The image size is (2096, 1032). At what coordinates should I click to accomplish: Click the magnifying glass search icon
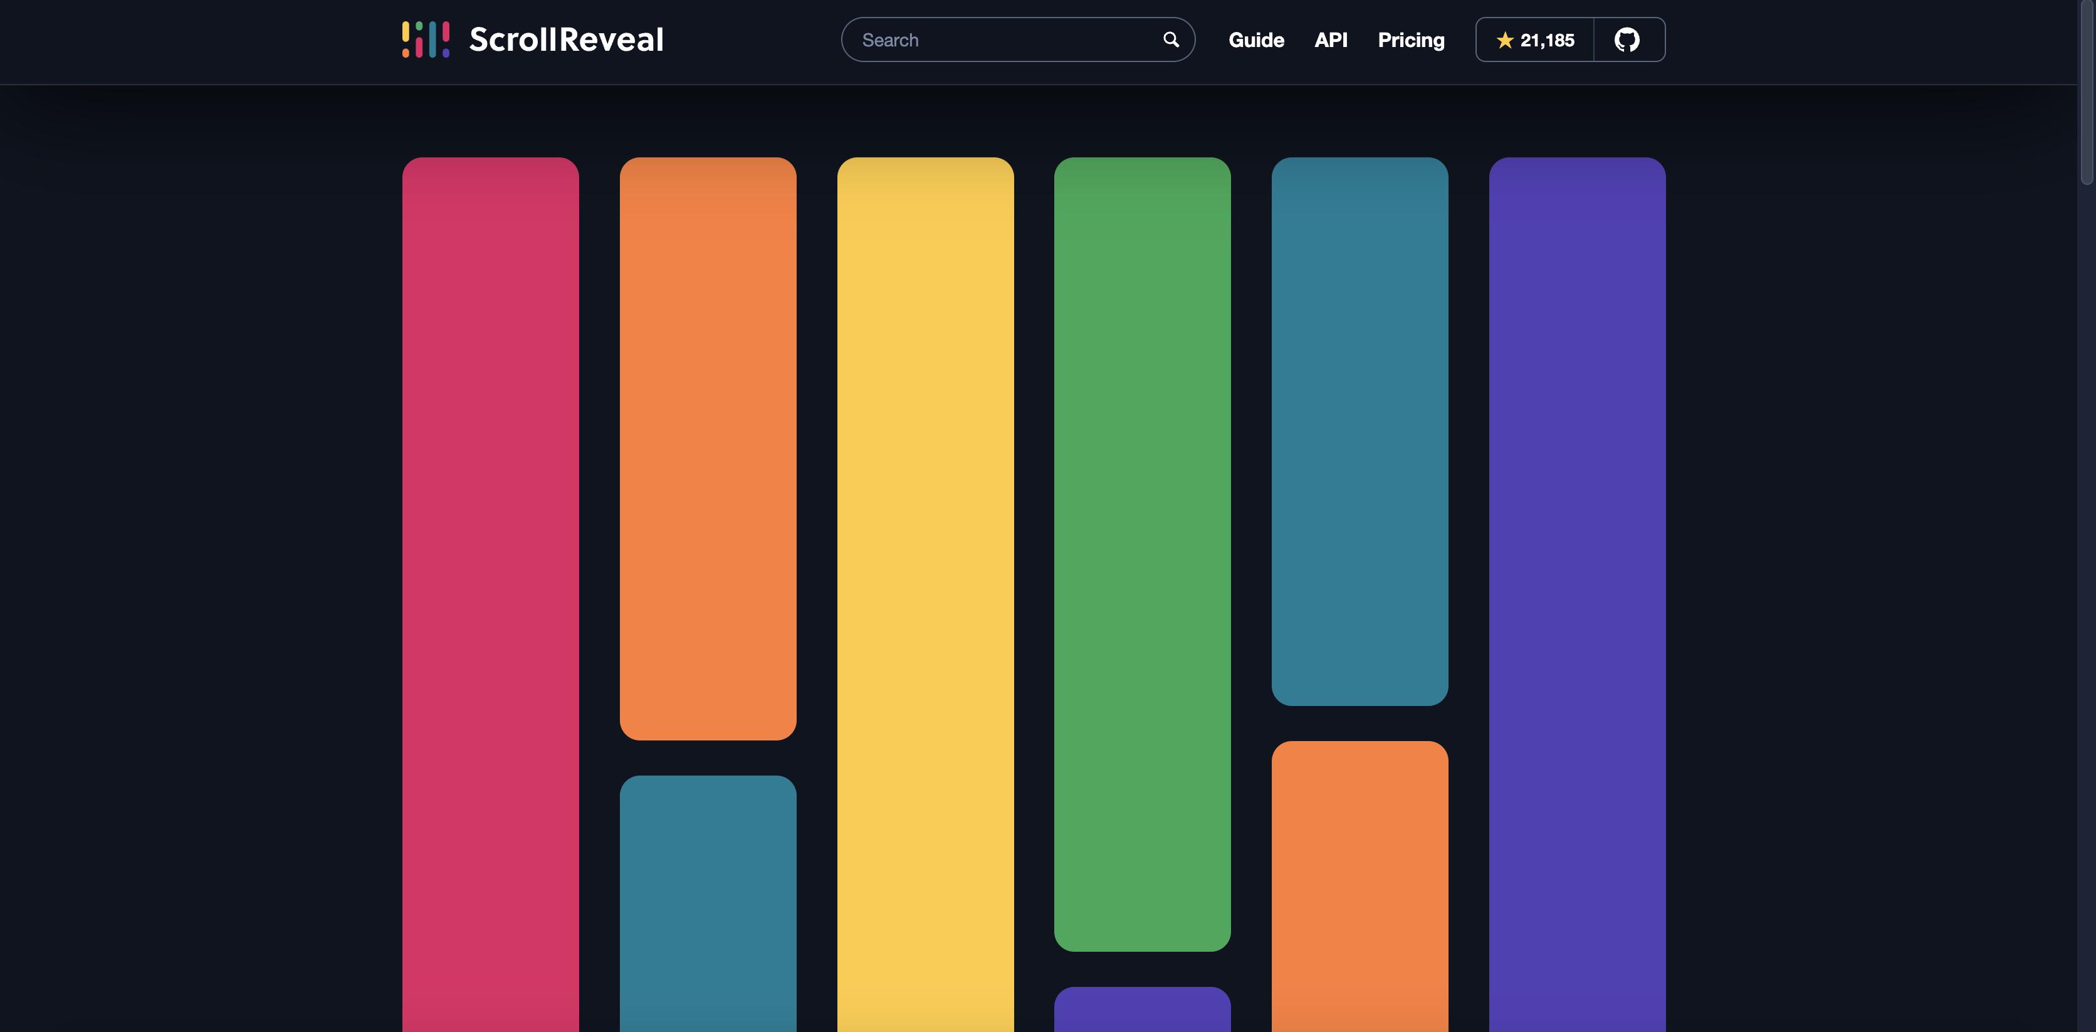[x=1171, y=39]
